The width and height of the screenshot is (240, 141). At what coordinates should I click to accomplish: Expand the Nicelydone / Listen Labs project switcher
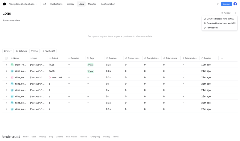coord(23,4)
